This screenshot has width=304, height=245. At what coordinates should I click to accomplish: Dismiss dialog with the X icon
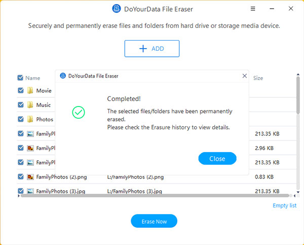pyautogui.click(x=245, y=76)
